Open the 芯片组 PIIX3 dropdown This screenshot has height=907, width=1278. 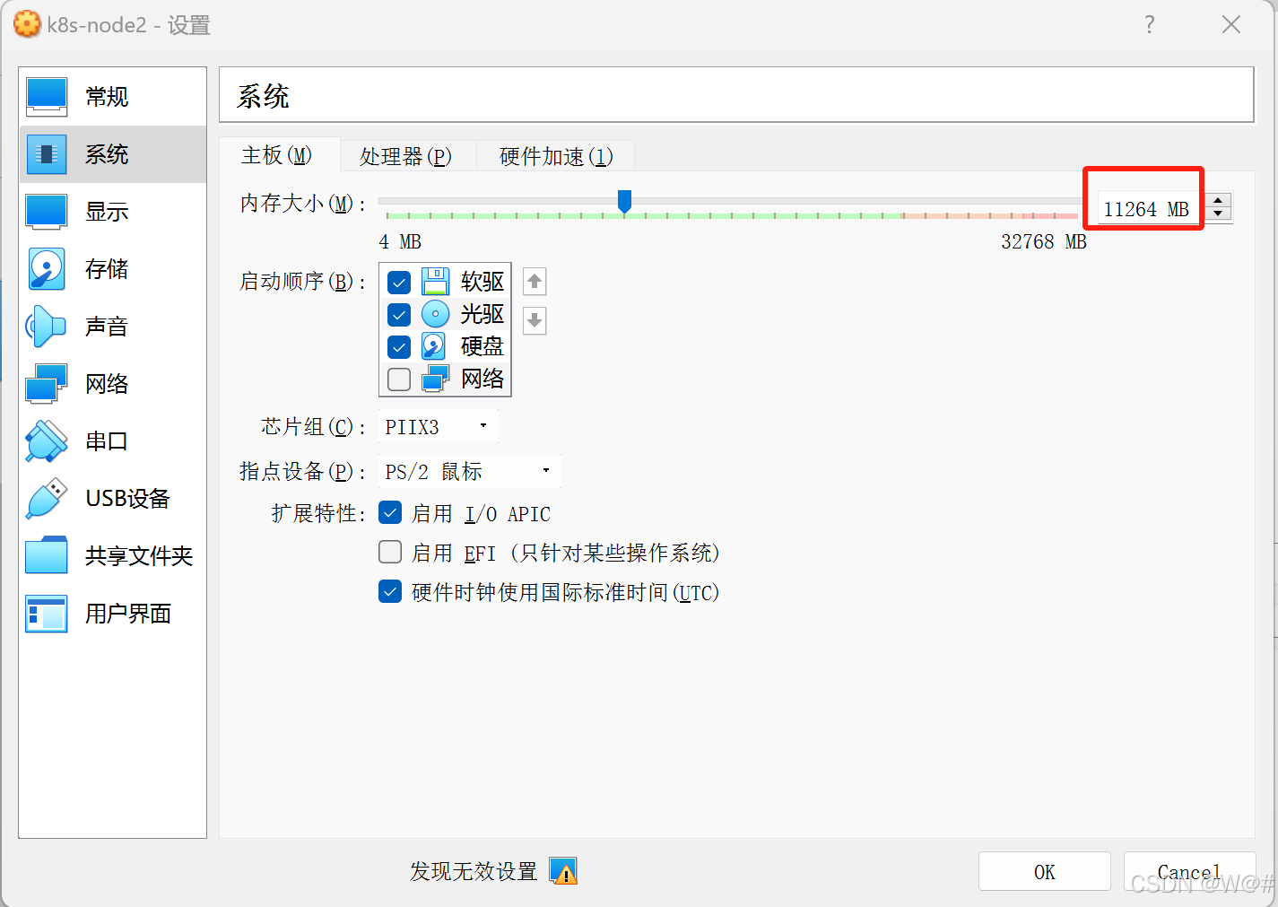(x=438, y=426)
